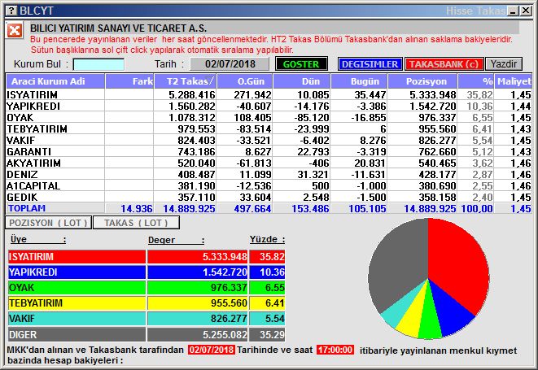Click the cyan VAKIF legend bar
The image size is (538, 370).
[77, 318]
